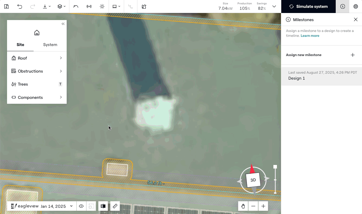Click the AI auto-design icon in toolbar
The width and height of the screenshot is (362, 214).
(x=144, y=7)
